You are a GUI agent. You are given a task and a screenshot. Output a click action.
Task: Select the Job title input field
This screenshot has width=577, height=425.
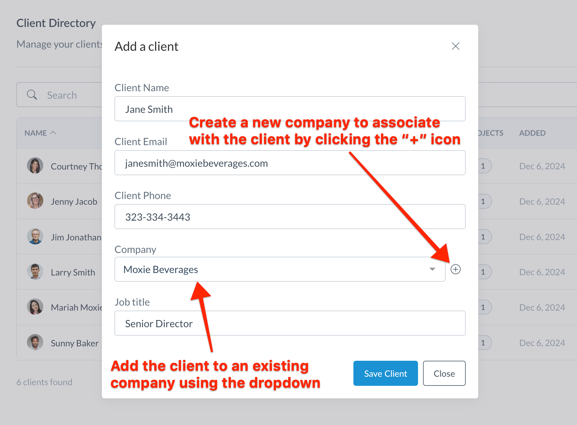coord(289,323)
